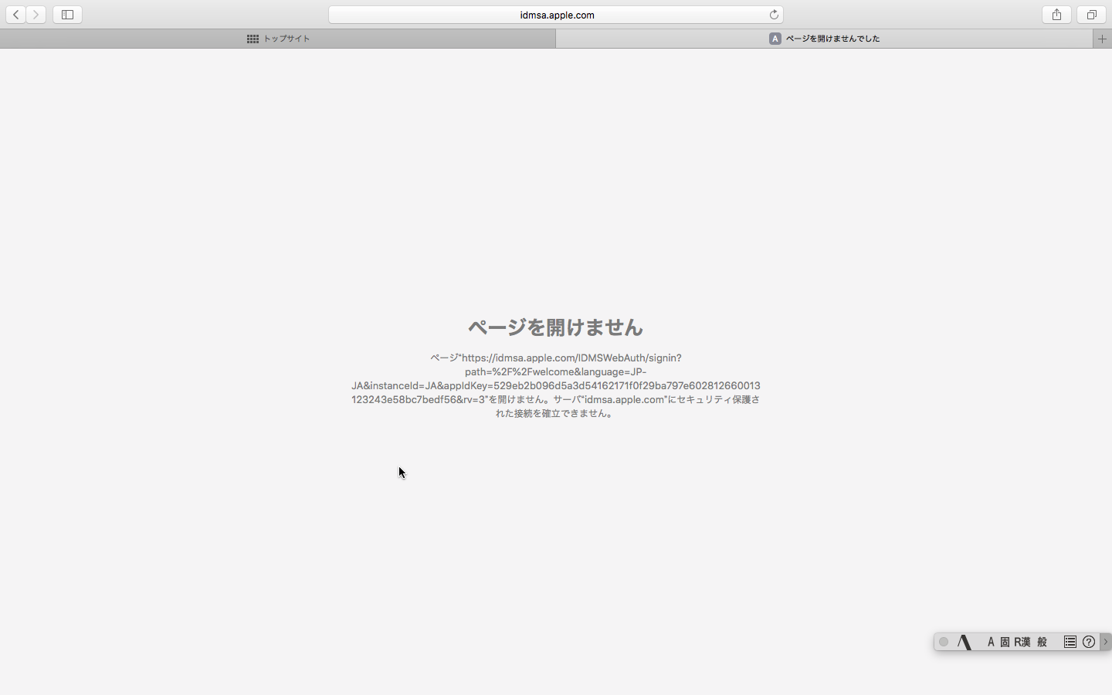Screen dimensions: 1112x695
Task: Select the ページを開けませんでした tab
Action: click(824, 39)
